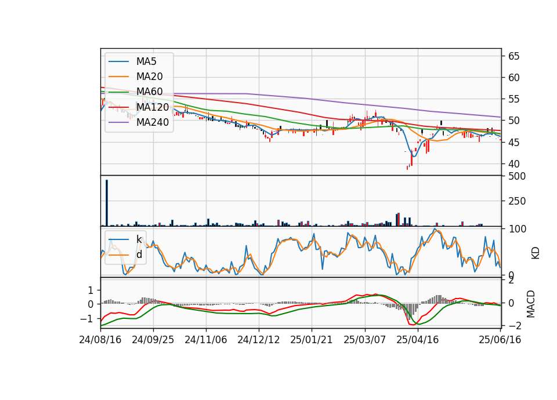Viewport: 557px width, 400px height.
Task: Click the purple MA240 legend line sample
Action: 118,122
